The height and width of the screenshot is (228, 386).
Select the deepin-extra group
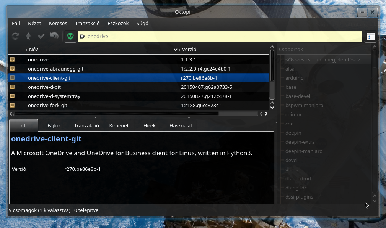pos(300,142)
